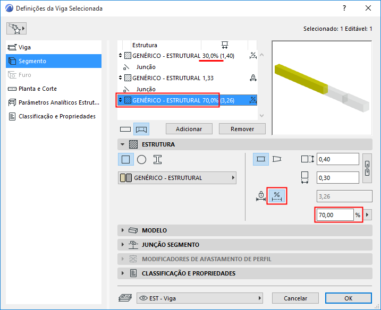This screenshot has width=381, height=310.
Task: Click reorder handle of first segment row
Action: tap(120, 56)
